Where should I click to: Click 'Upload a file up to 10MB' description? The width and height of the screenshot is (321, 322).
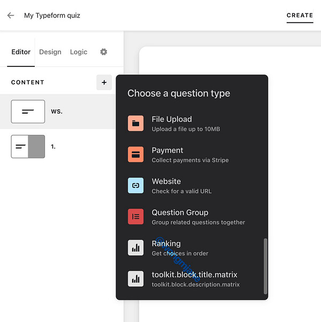pos(186,129)
